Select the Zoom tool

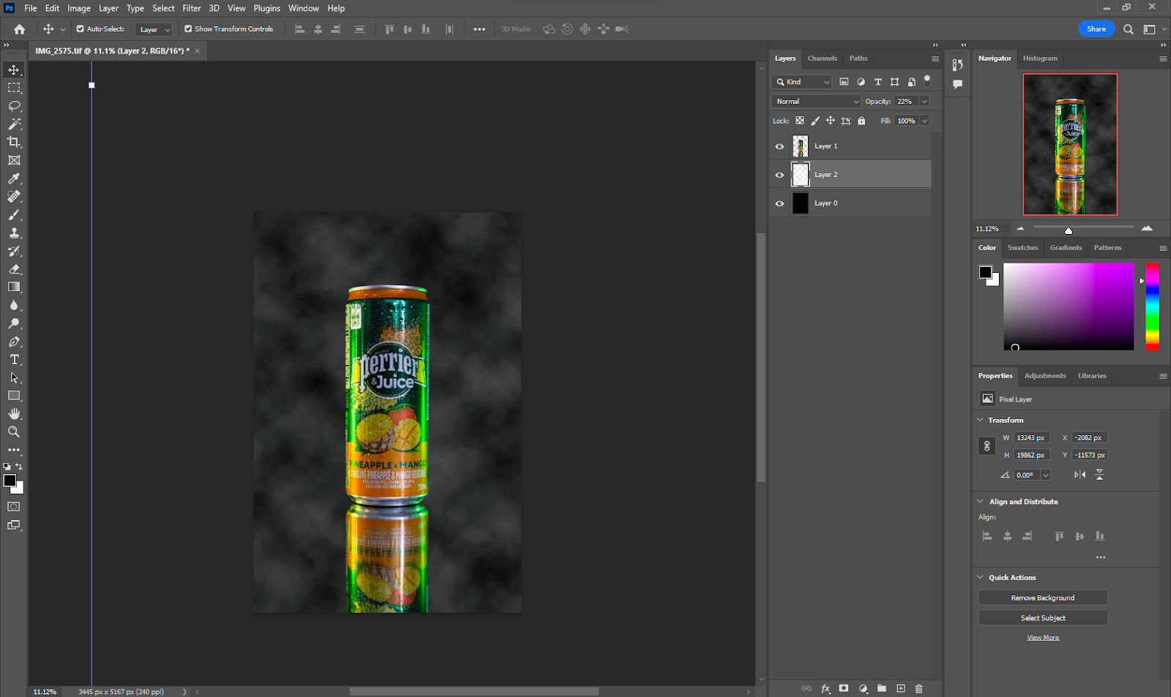pyautogui.click(x=14, y=432)
